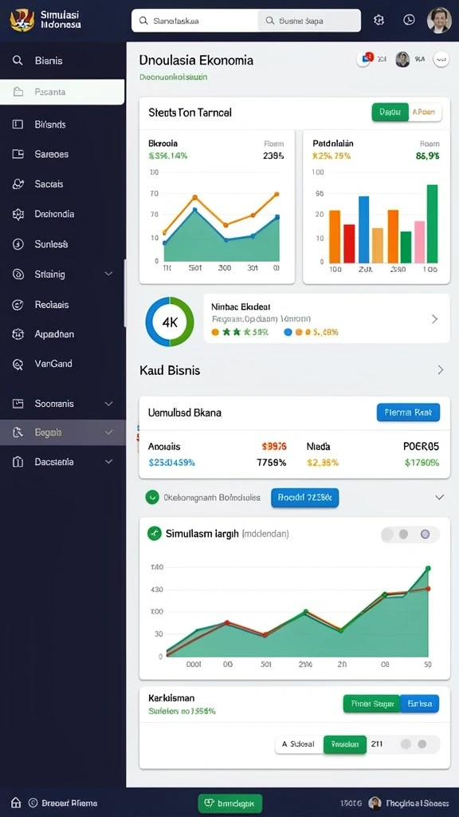Viewport: 459px width, 817px height.
Task: Focus the Stanatasksa search field
Action: click(194, 21)
